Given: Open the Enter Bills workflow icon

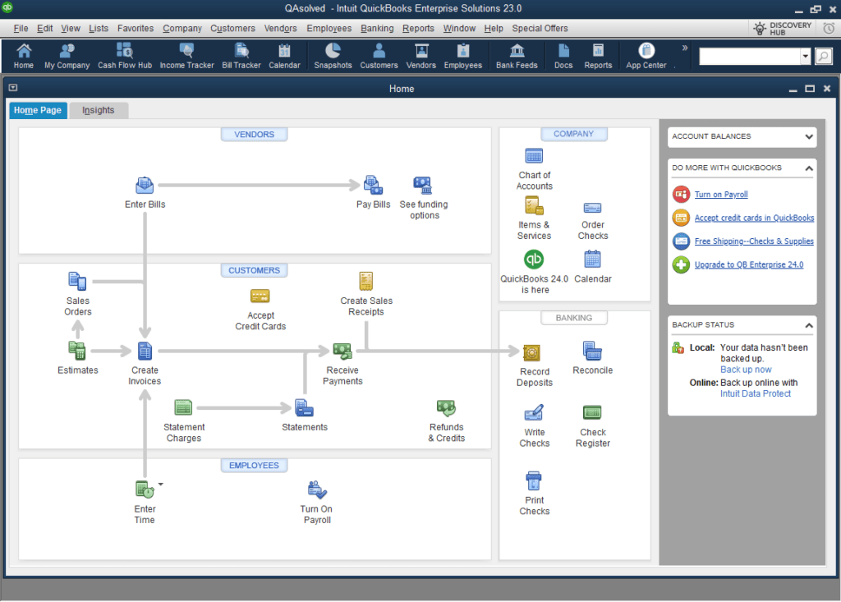Looking at the screenshot, I should (x=145, y=186).
